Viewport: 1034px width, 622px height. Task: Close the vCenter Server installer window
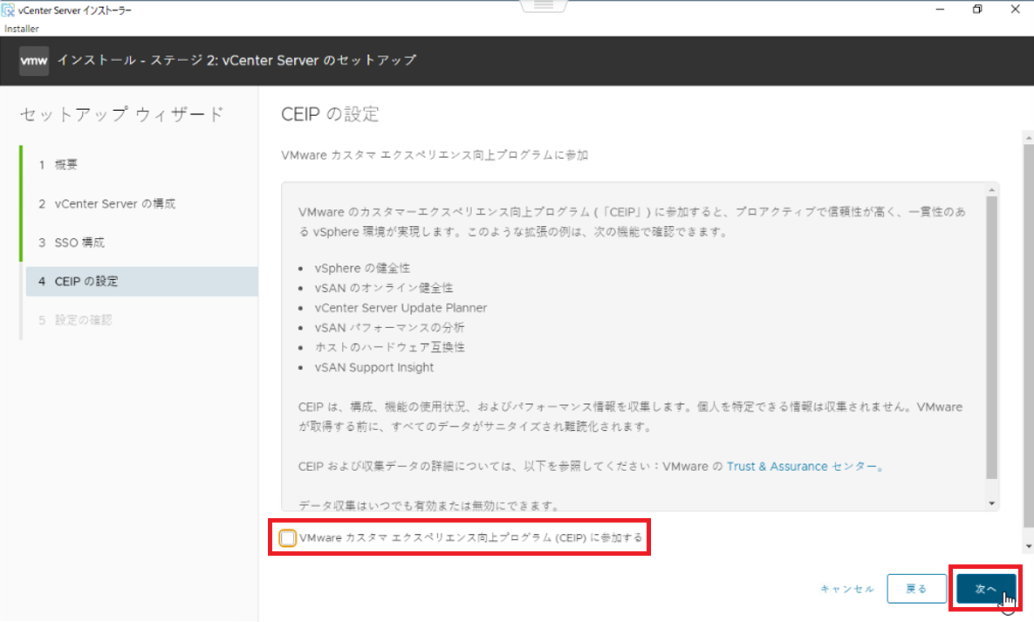[x=1016, y=10]
